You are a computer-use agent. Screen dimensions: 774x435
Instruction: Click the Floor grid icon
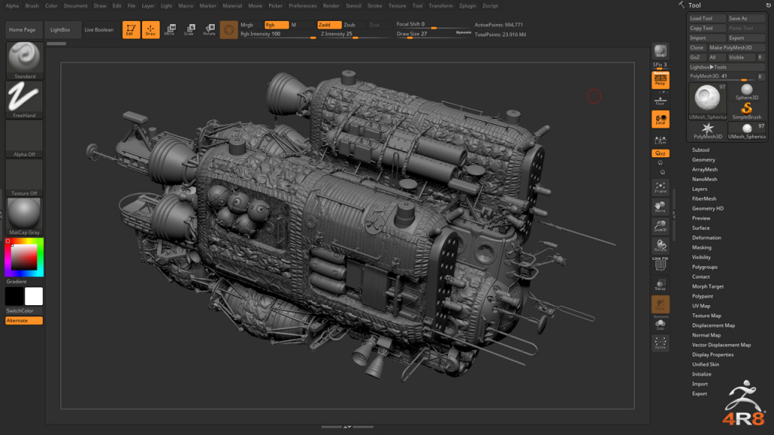pyautogui.click(x=660, y=100)
